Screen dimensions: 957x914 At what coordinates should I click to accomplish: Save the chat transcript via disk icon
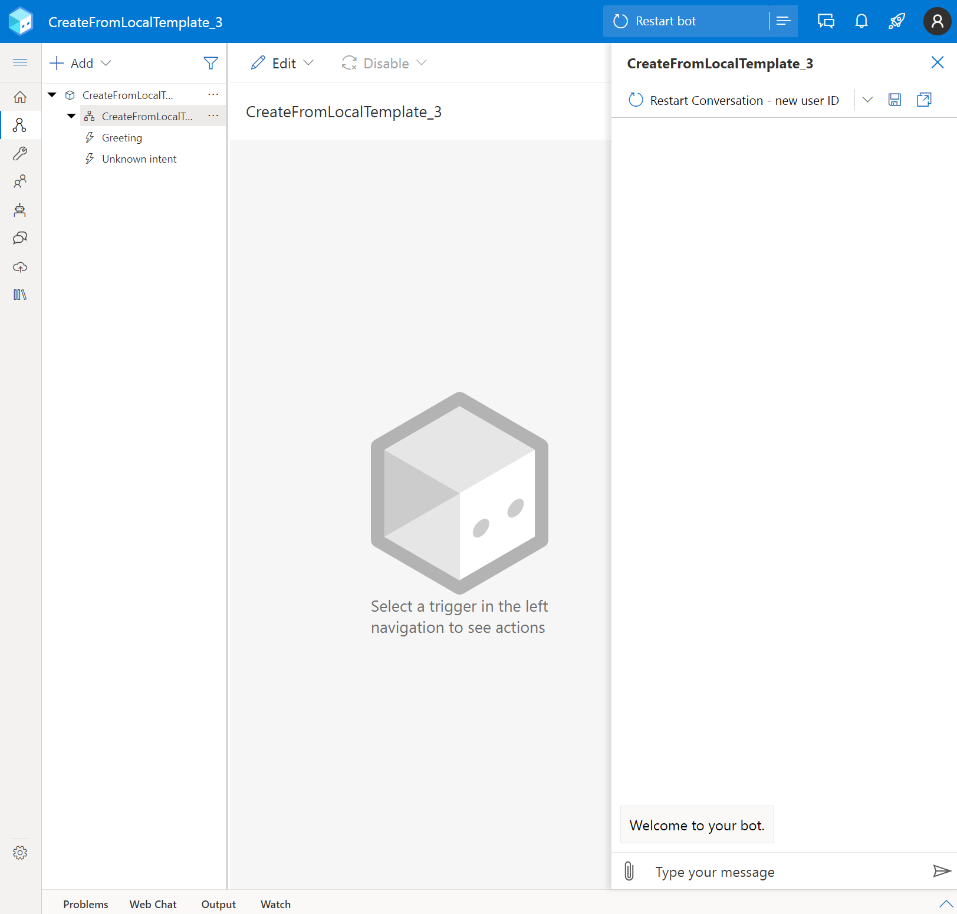[x=894, y=100]
